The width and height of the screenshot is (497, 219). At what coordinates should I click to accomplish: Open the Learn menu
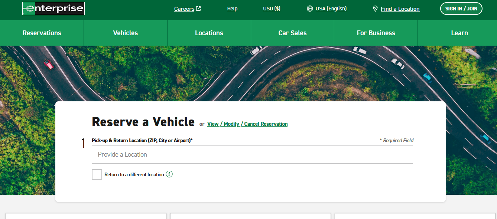coord(459,33)
